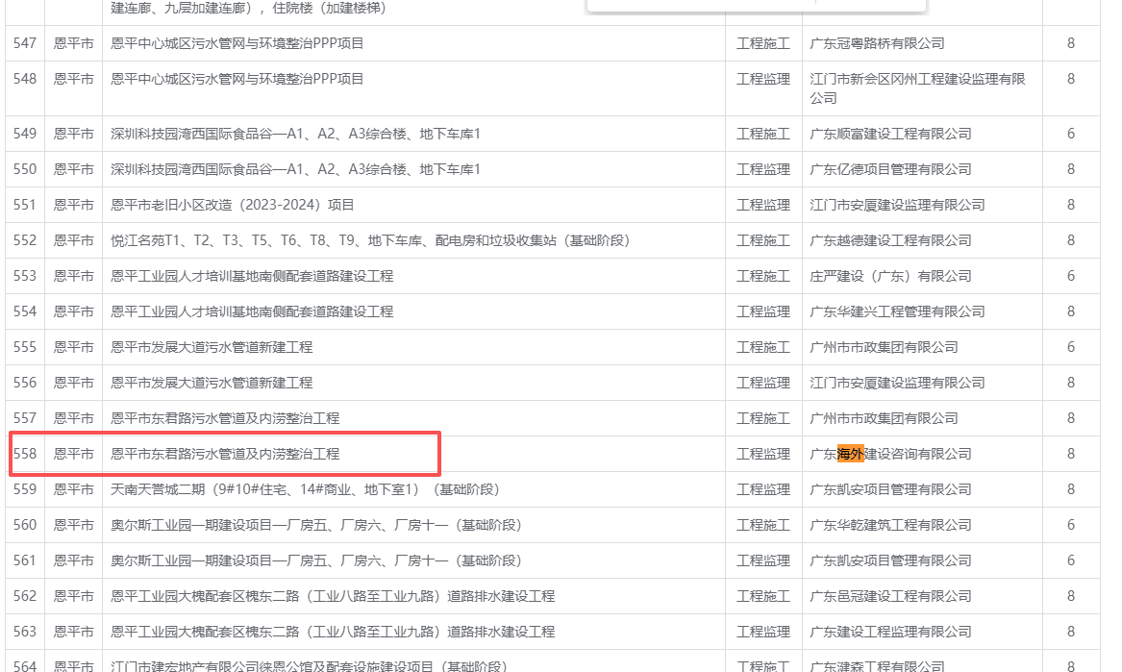This screenshot has width=1122, height=672.
Task: Select the 悦江名苑 project name in row 552
Action: coord(370,240)
